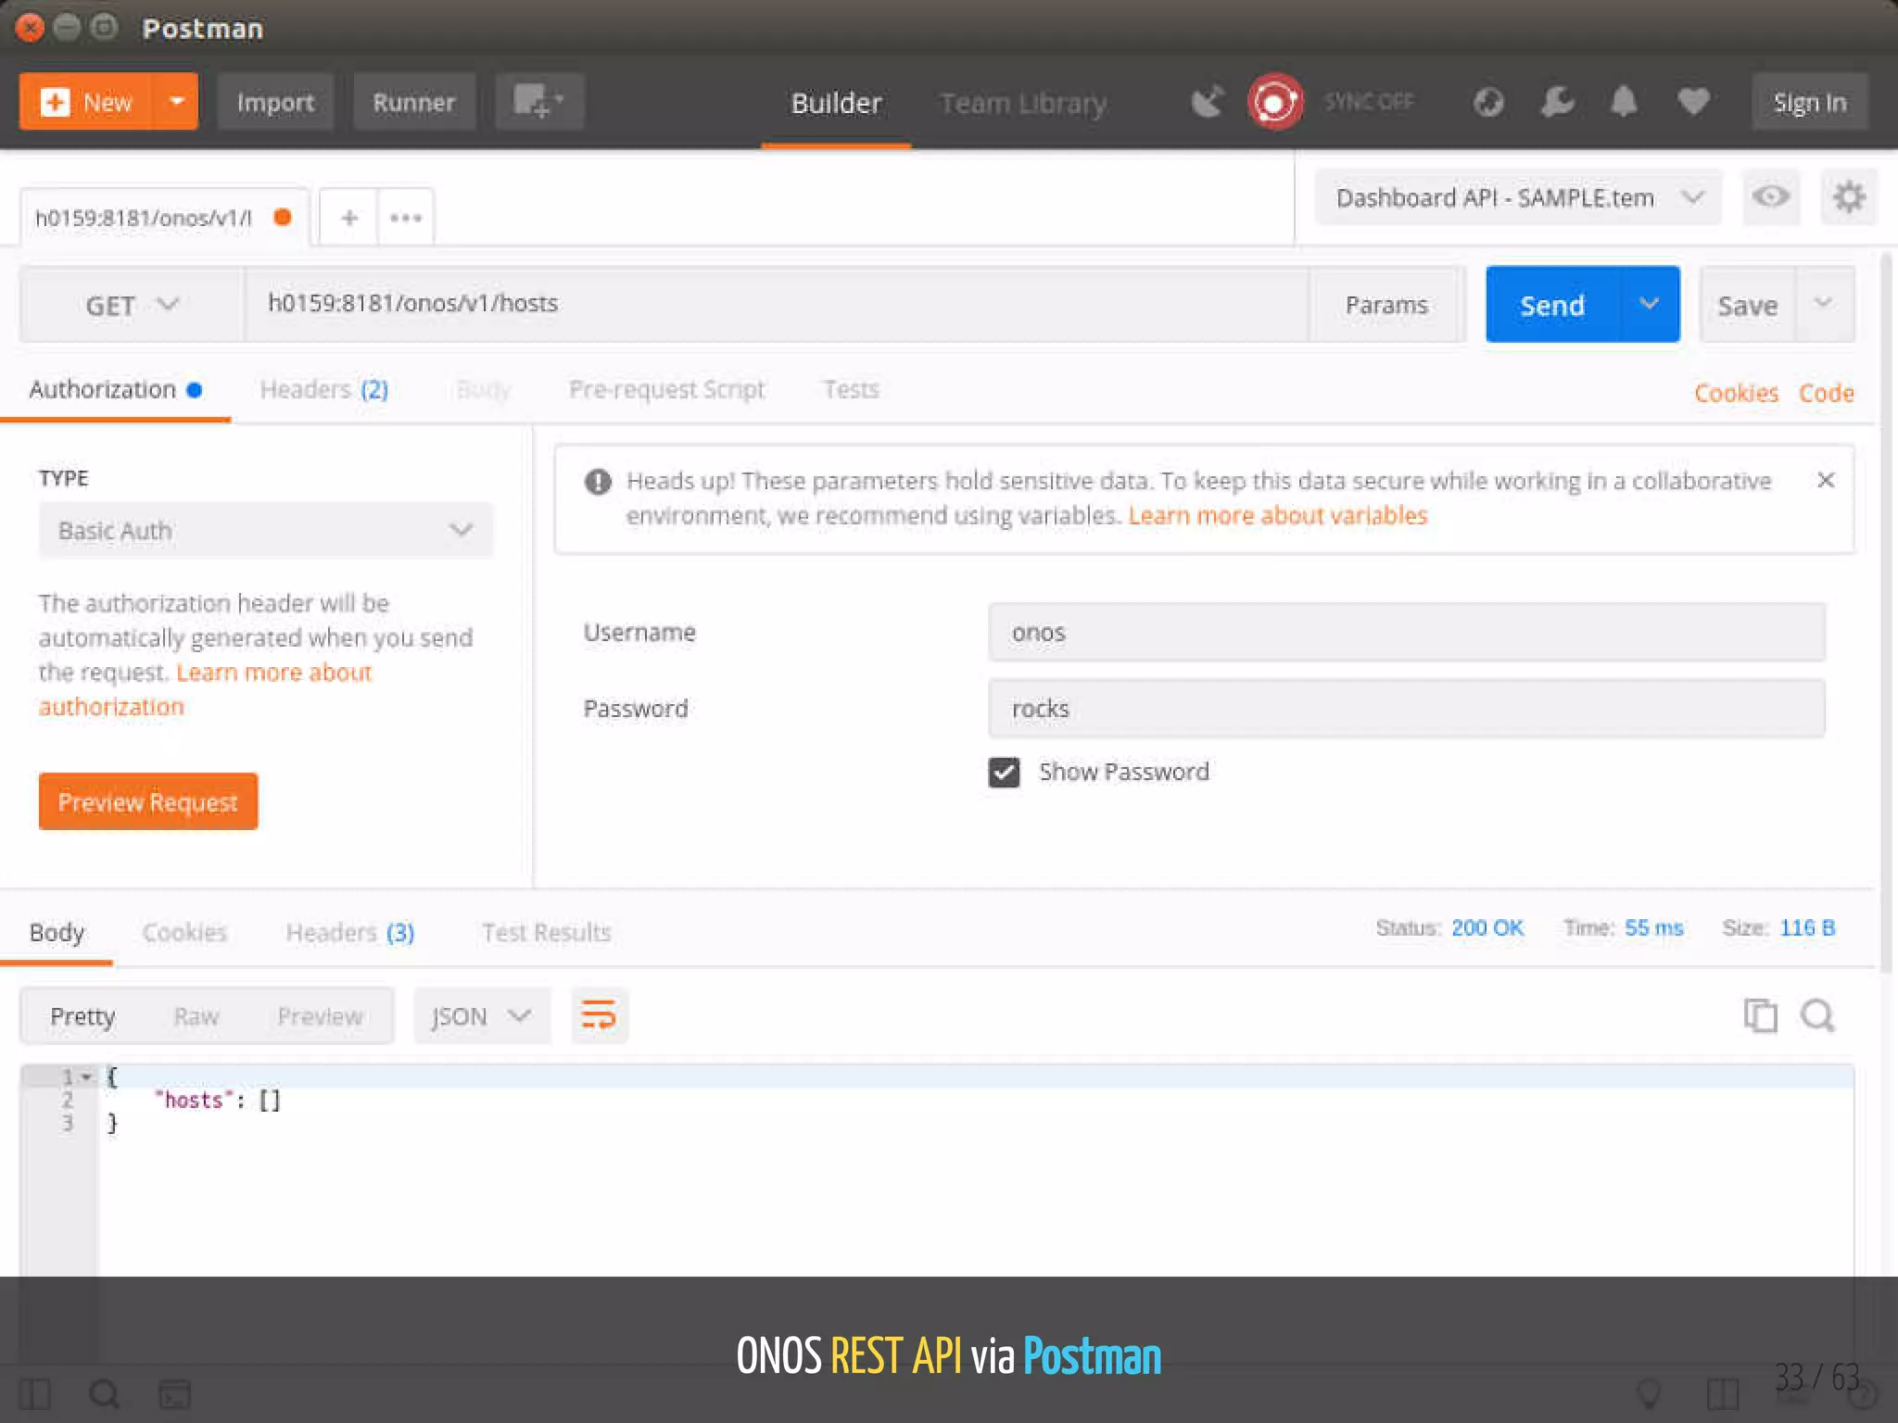Click the New button
Screen dimensions: 1898x1423
[x=86, y=102]
